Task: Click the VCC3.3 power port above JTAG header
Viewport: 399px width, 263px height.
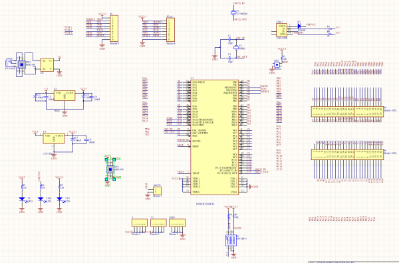Action: (142, 17)
